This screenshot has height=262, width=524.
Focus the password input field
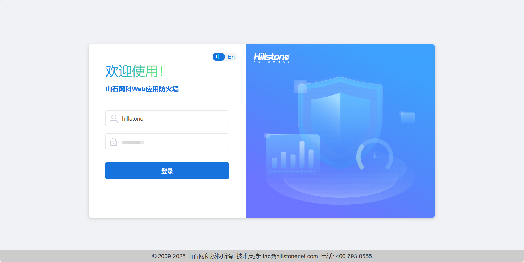(x=184, y=142)
